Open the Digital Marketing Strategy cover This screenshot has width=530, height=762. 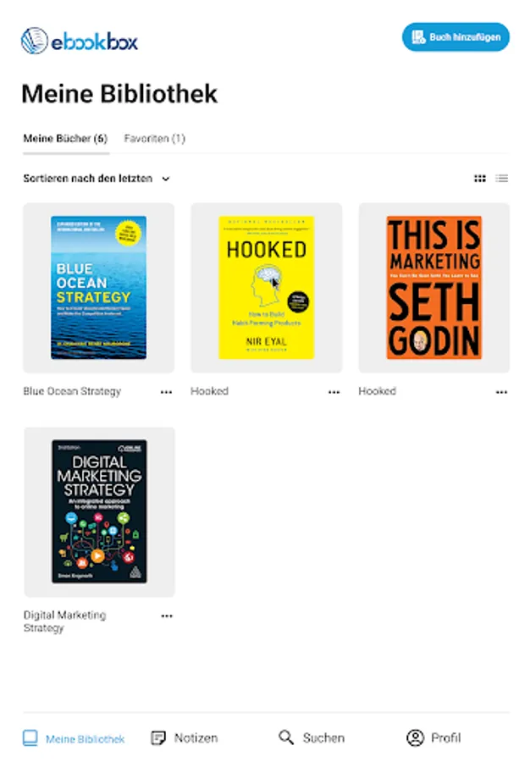pos(99,511)
